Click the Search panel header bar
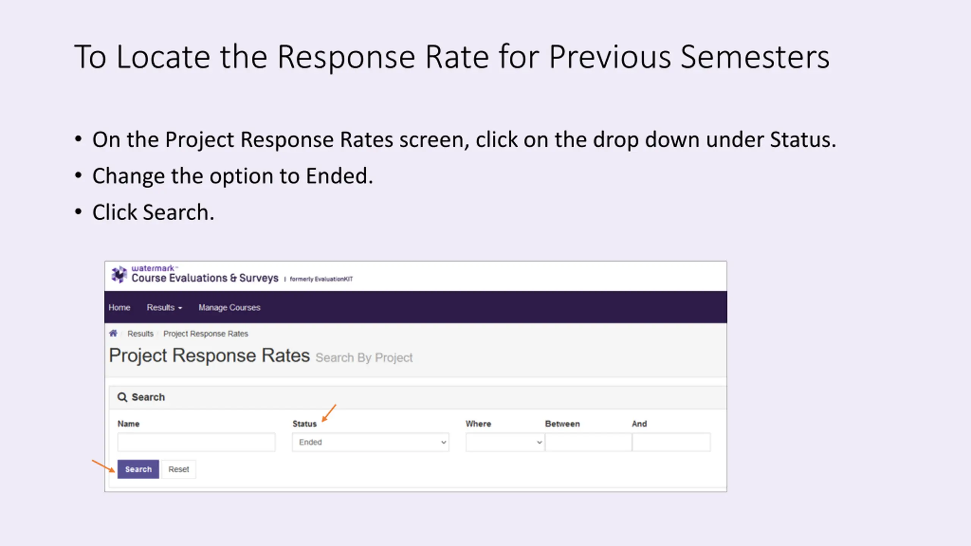 418,397
